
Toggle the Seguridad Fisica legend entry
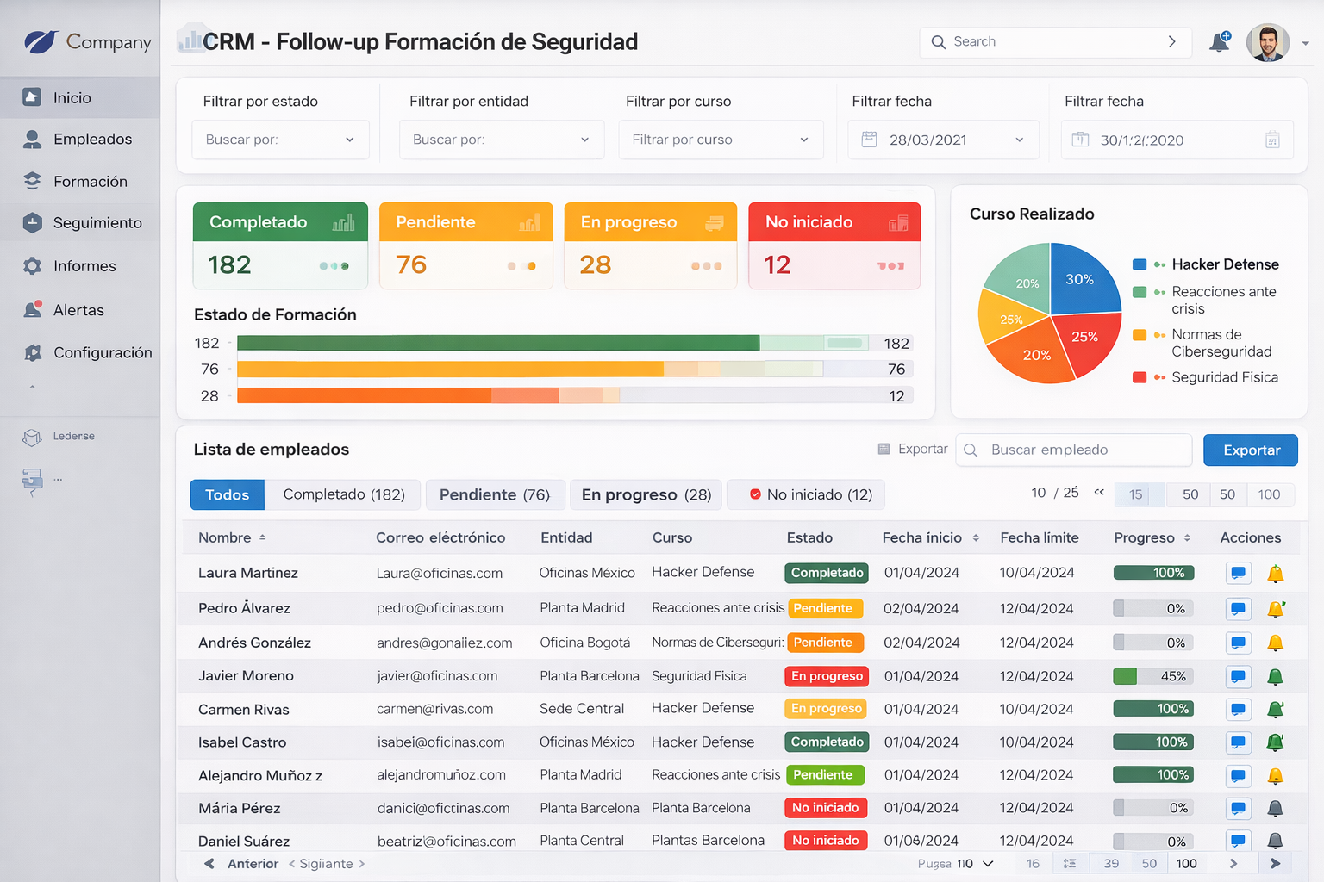1224,377
